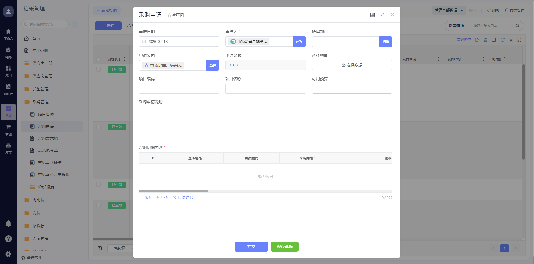Tick the second row checkbox
Screen dimensions: 534x264
[x=98, y=127]
